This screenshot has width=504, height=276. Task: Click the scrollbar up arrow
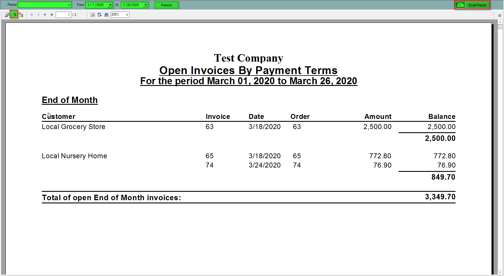[500, 22]
